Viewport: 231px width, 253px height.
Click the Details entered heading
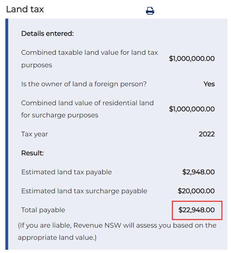47,34
